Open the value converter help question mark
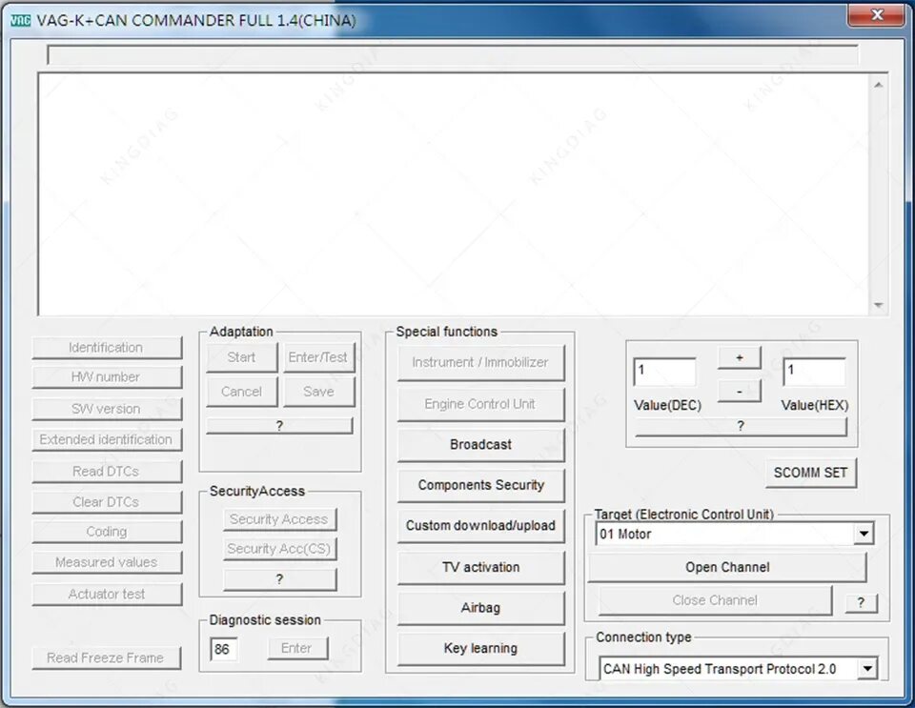Viewport: 915px width, 708px height. [x=741, y=426]
